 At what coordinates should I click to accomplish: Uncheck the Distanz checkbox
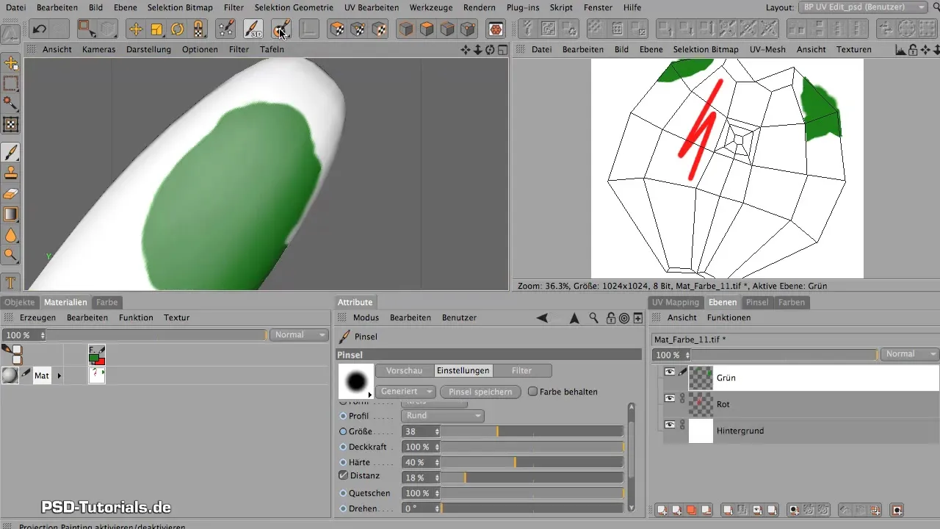tap(343, 475)
